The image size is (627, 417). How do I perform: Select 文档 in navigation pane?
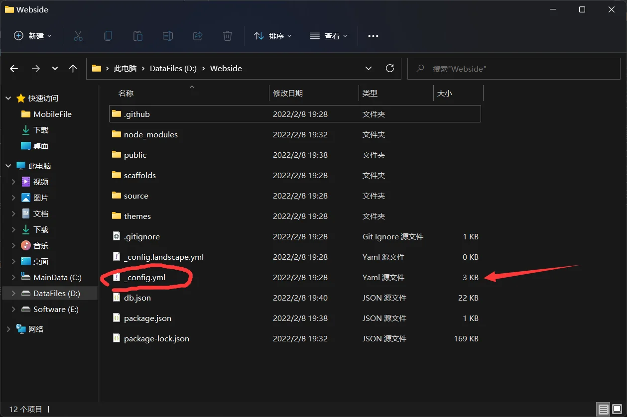41,213
